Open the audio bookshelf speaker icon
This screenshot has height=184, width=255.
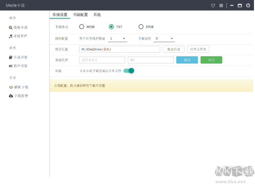11,66
